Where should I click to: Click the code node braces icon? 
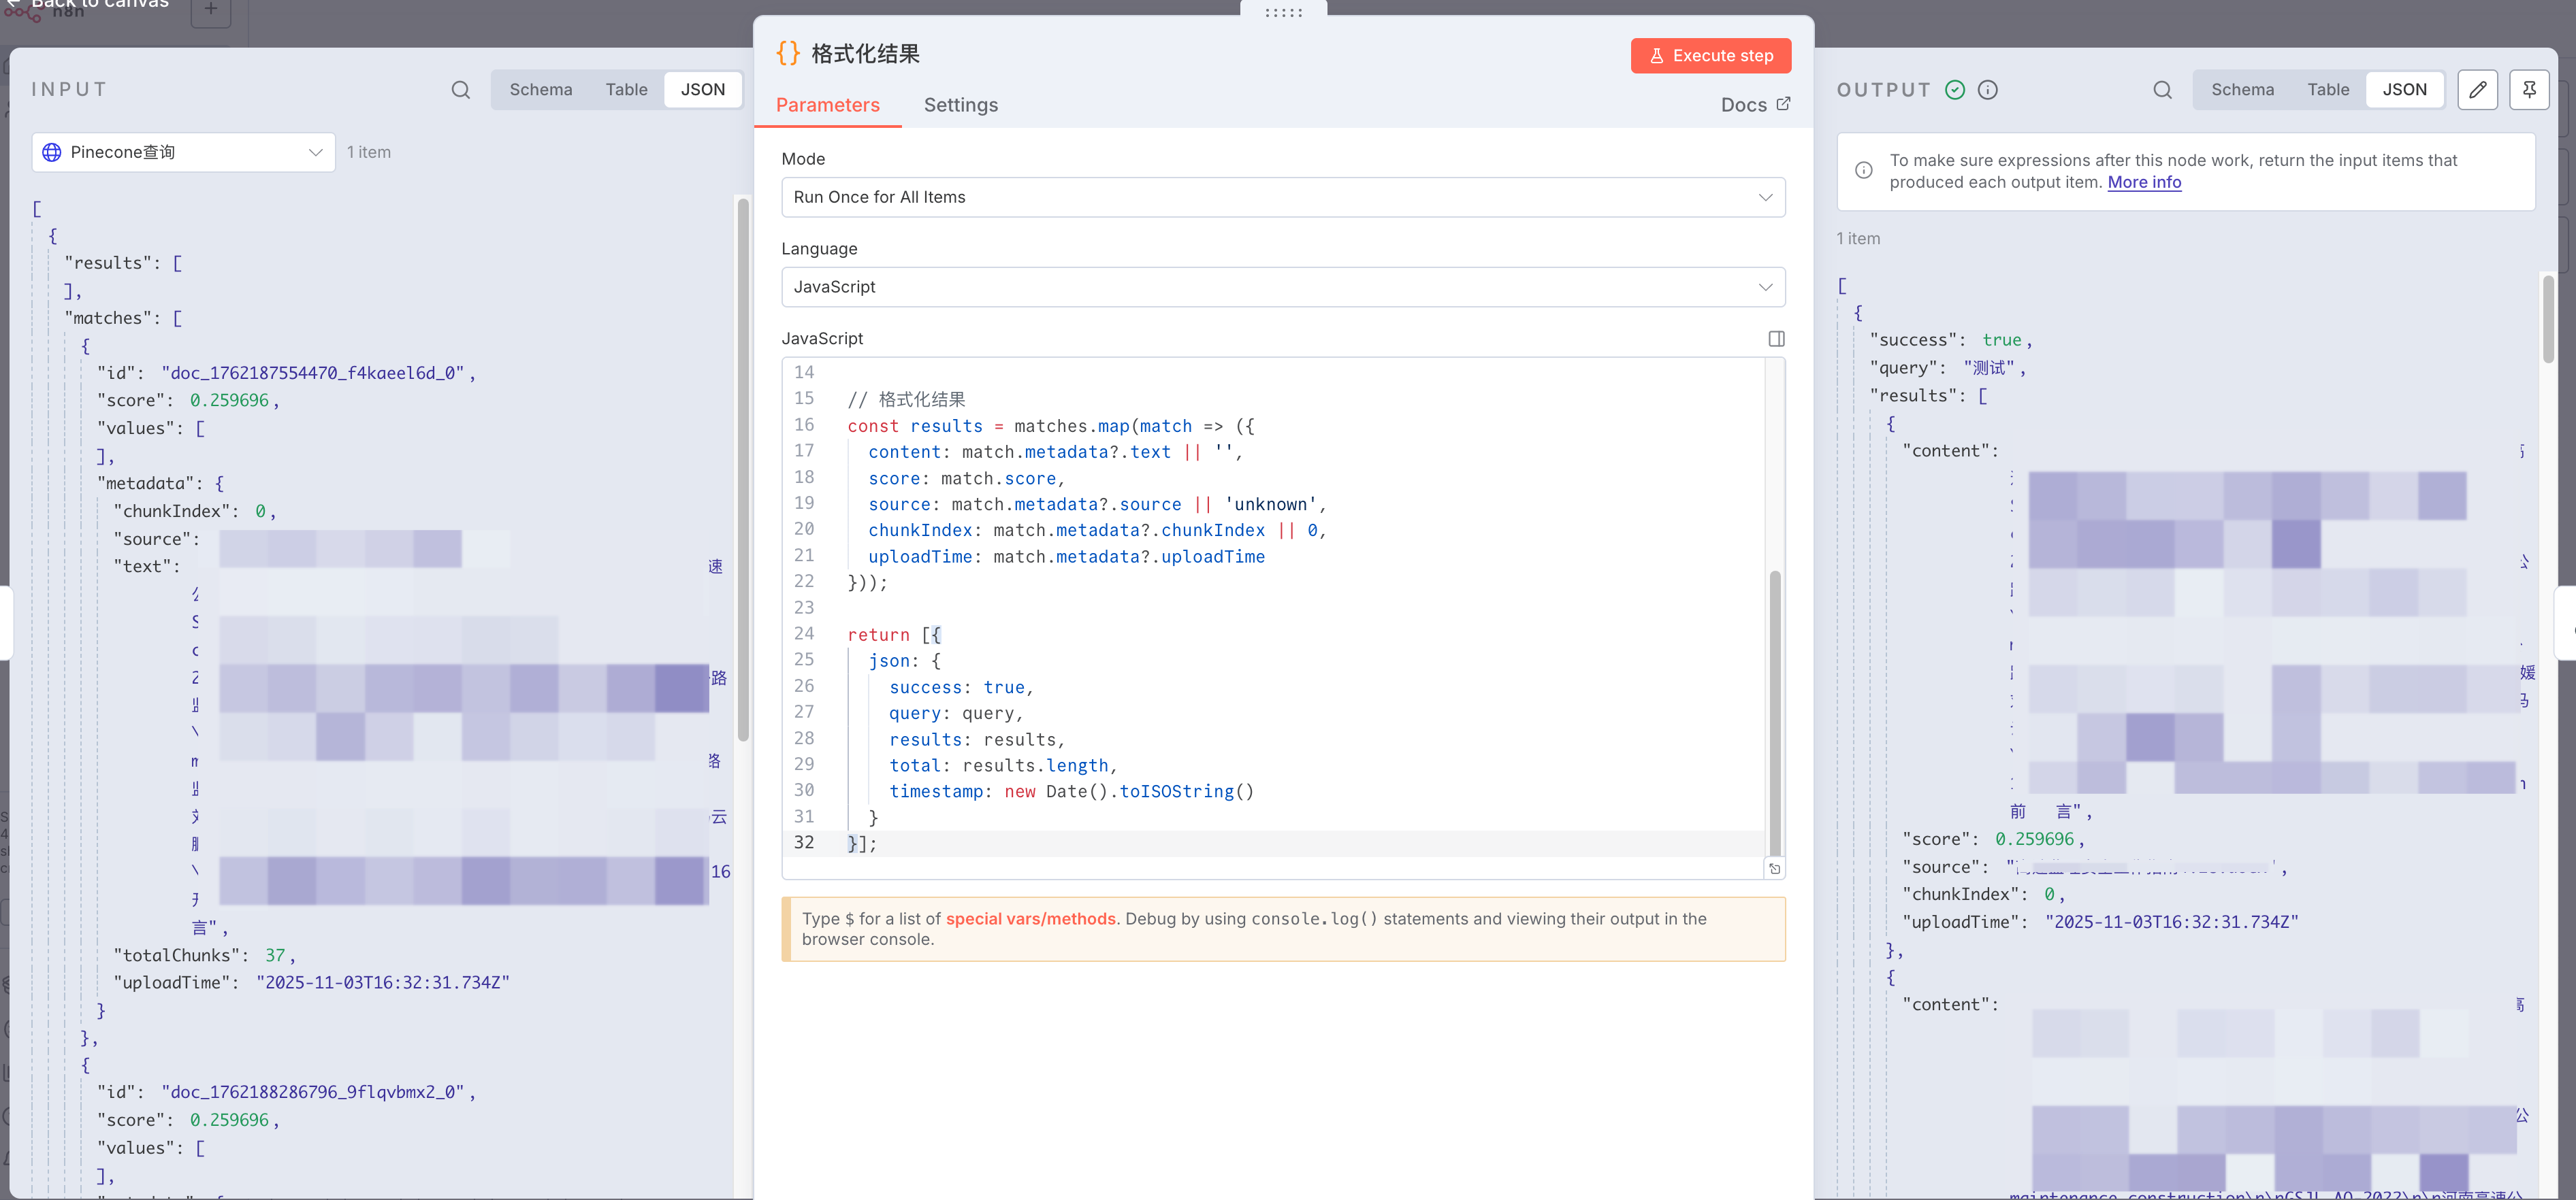(x=788, y=53)
